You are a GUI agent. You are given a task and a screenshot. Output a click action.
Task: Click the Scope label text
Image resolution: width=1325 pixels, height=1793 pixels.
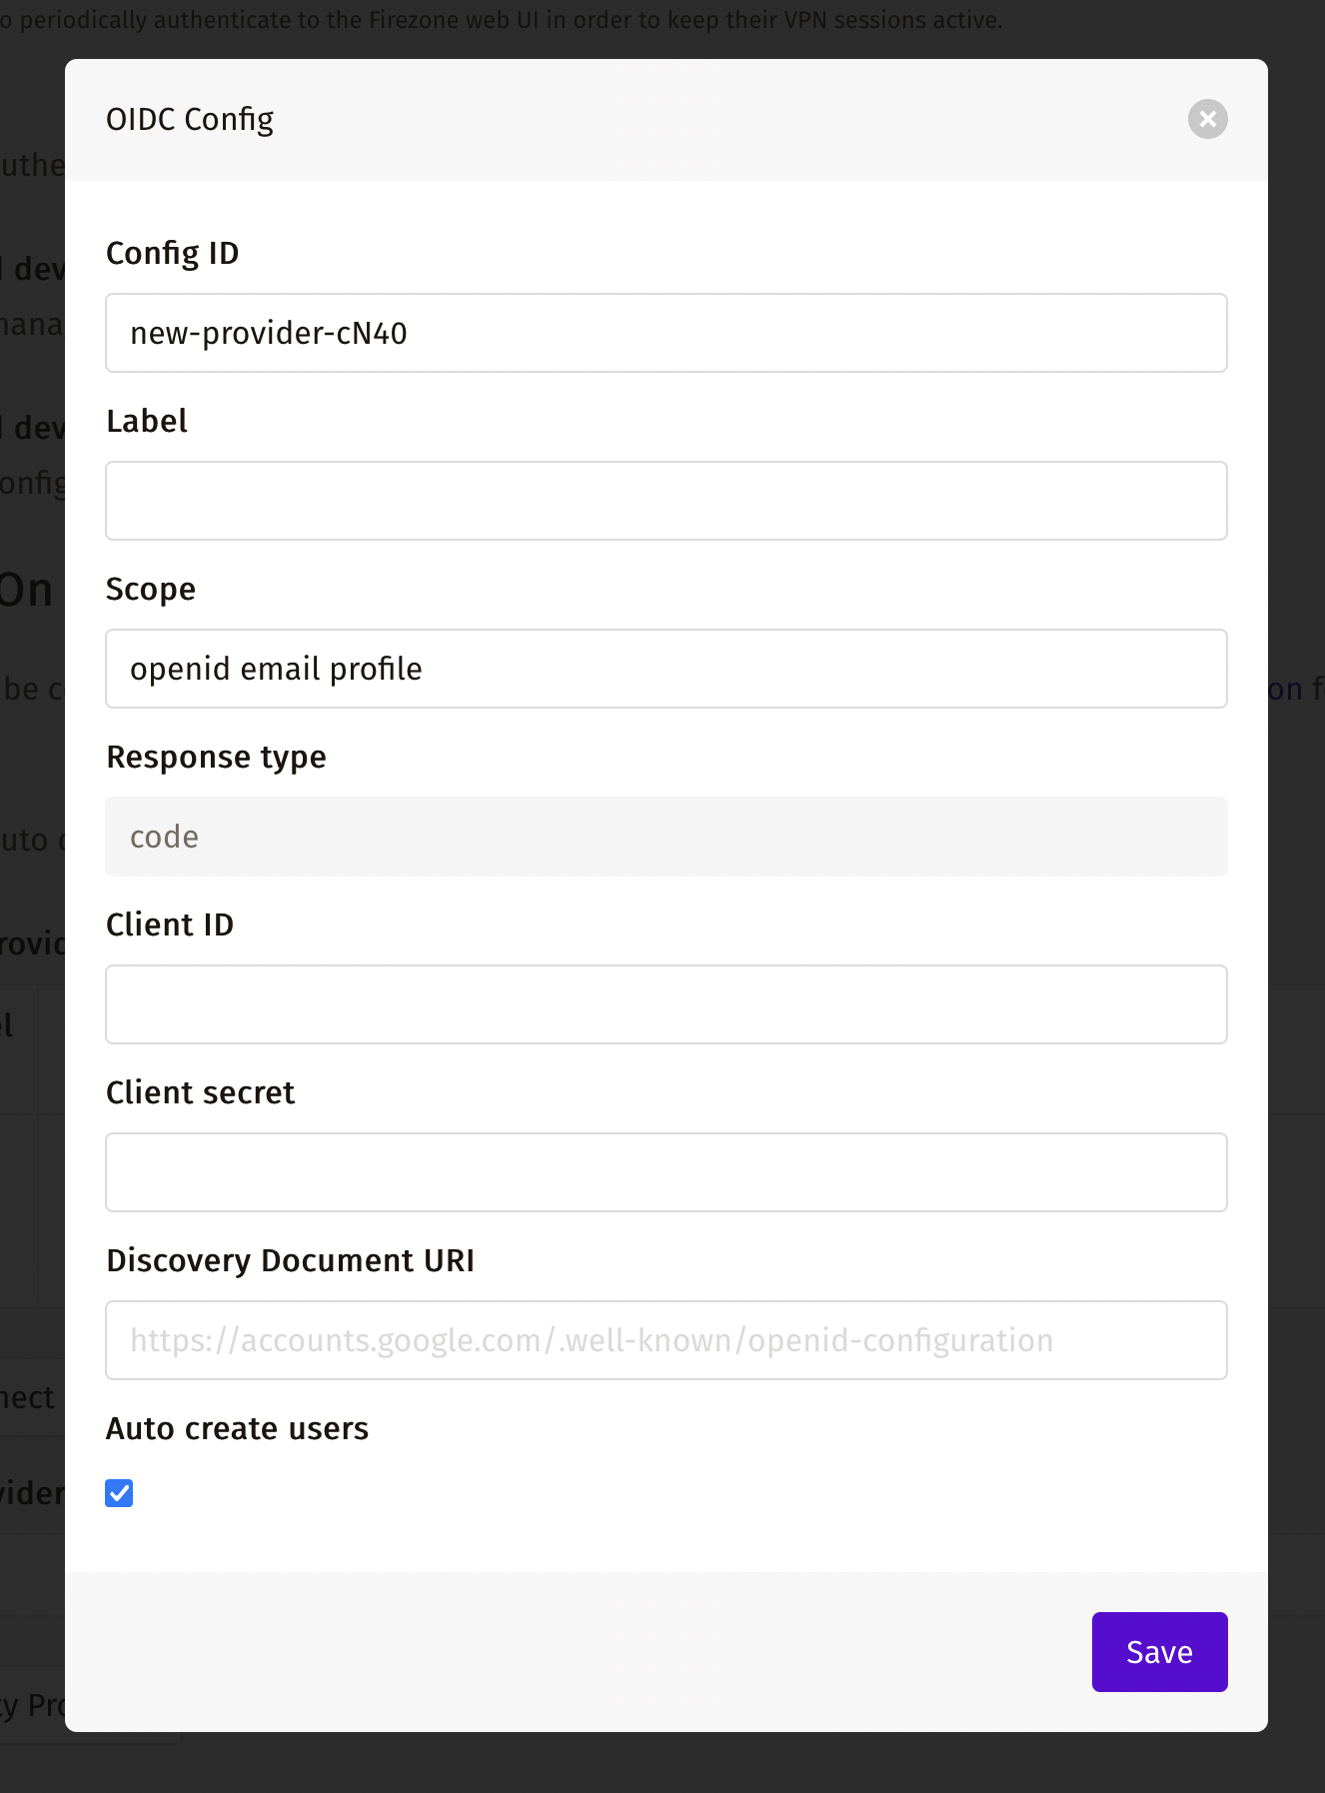[151, 590]
